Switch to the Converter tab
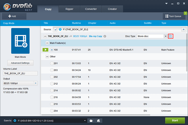The width and height of the screenshot is (188, 125). tap(91, 9)
